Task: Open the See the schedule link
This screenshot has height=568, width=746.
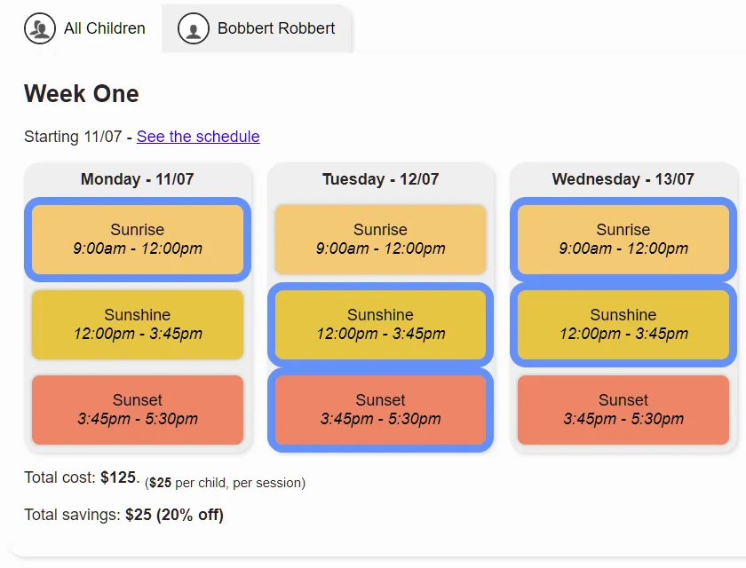Action: [x=198, y=137]
